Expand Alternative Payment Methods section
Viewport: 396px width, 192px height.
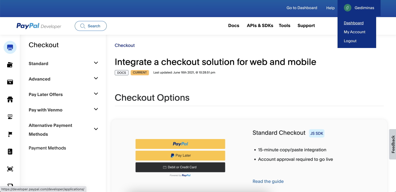96,129
